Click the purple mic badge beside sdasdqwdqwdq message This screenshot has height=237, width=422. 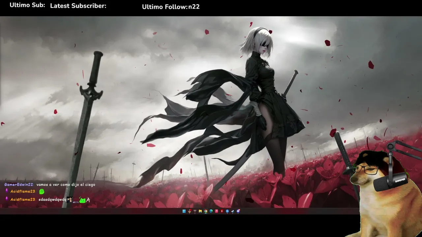6,199
